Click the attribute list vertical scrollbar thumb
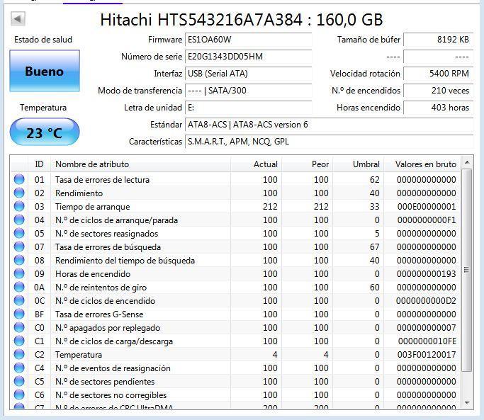The height and width of the screenshot is (420, 484). 467,270
